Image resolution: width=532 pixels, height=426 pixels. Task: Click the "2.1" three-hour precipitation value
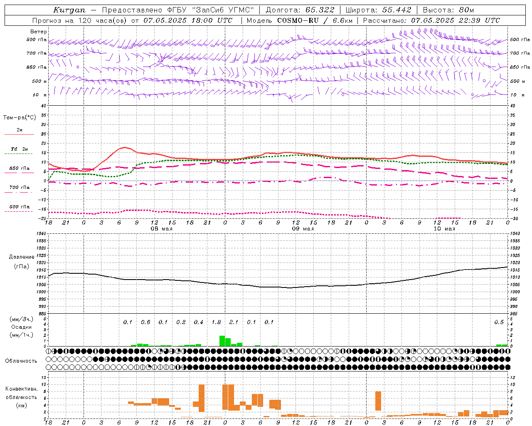tap(234, 322)
